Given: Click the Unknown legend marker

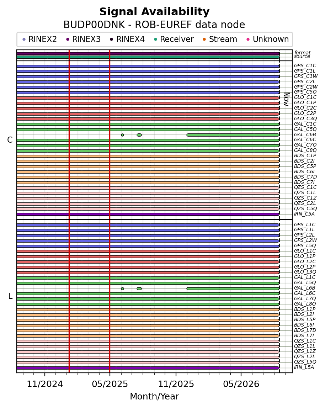Looking at the screenshot, I should click(248, 39).
